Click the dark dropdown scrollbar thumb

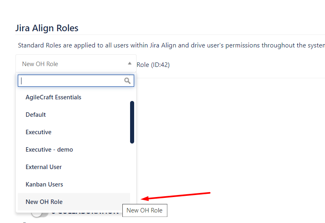(x=132, y=122)
